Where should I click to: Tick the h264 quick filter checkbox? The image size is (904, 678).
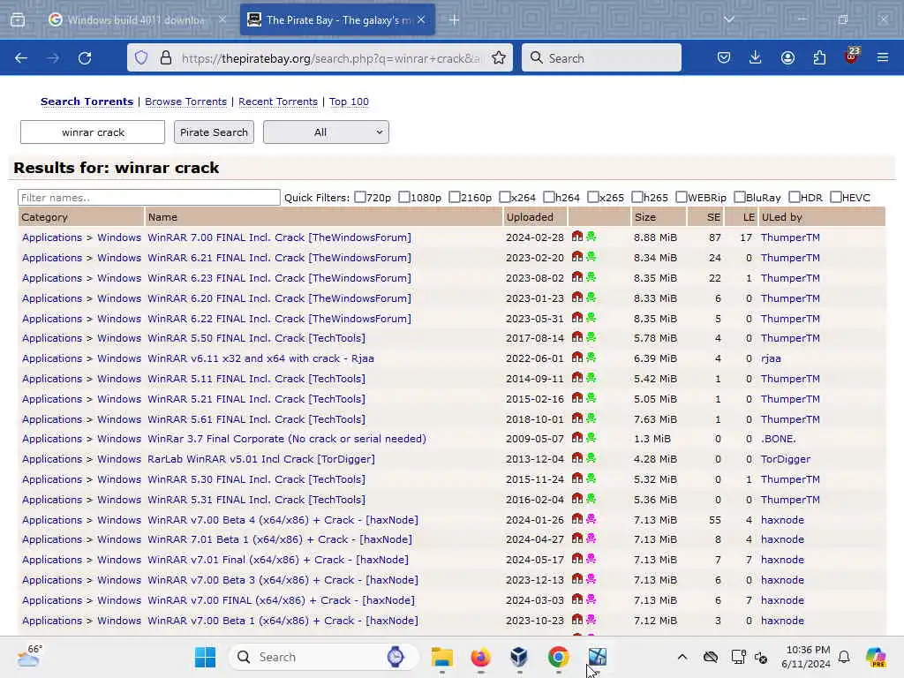[549, 197]
